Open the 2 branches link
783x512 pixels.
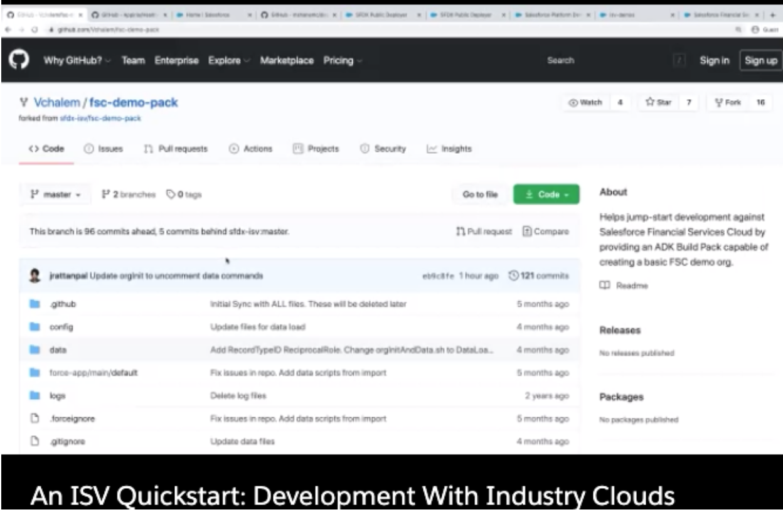(129, 195)
